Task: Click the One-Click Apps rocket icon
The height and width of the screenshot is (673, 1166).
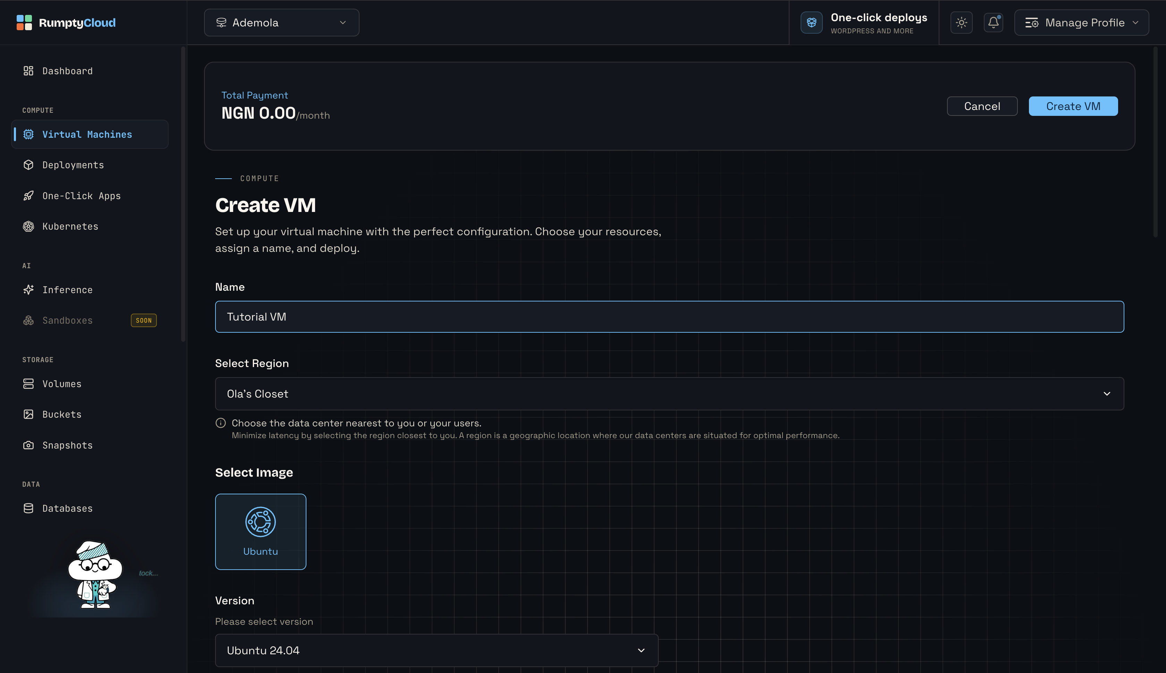Action: click(29, 196)
